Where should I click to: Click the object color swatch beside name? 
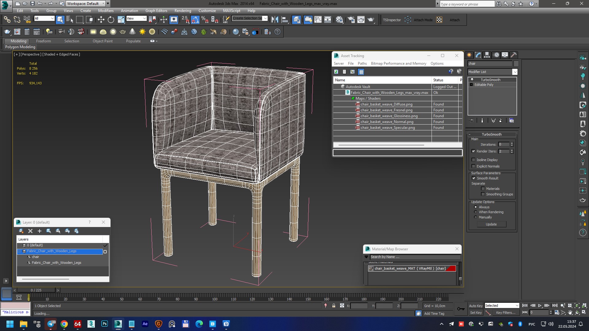pyautogui.click(x=516, y=64)
